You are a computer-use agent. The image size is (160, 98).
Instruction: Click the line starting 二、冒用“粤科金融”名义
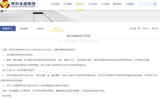point(77,60)
